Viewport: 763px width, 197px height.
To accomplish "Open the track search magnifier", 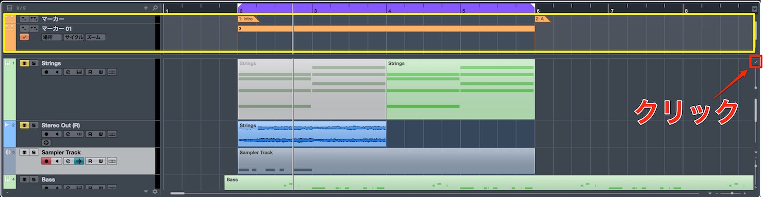I will click(155, 8).
